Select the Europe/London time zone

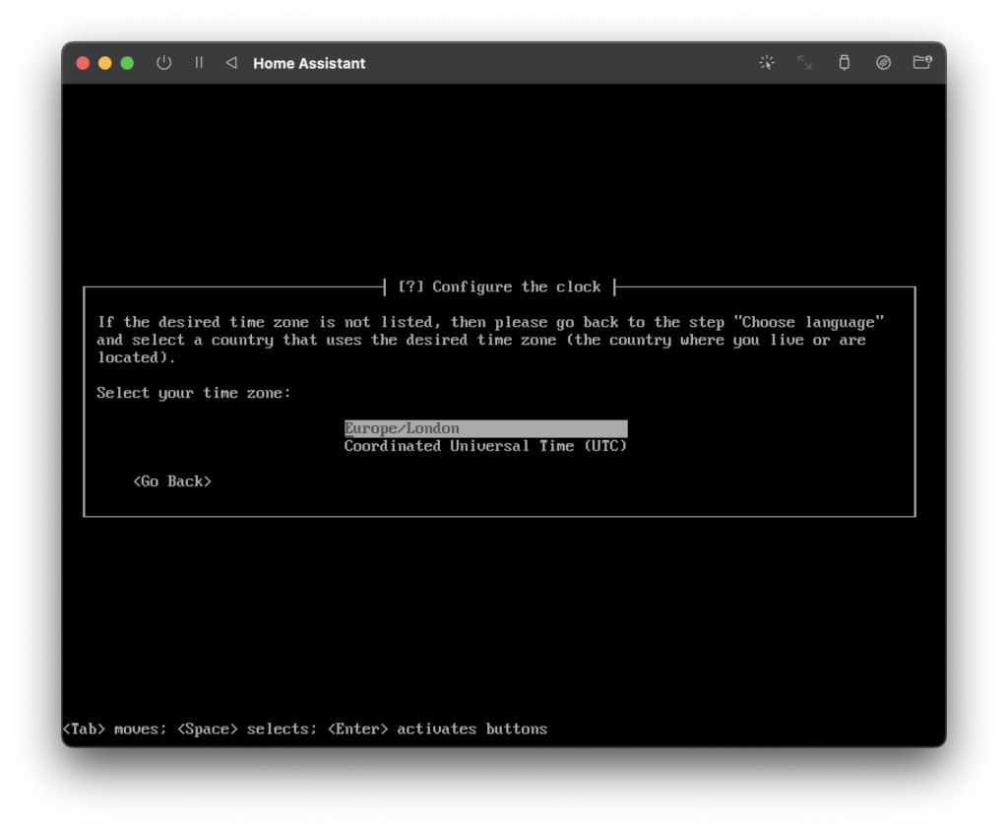(486, 428)
